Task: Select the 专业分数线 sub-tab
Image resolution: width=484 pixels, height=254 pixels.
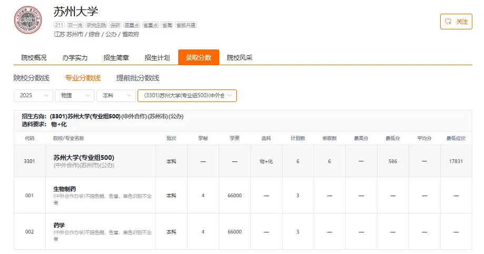Action: click(83, 78)
